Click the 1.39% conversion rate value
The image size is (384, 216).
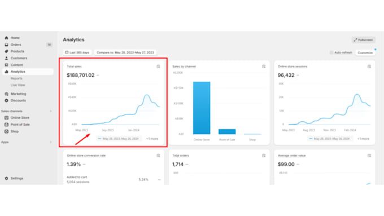74,164
